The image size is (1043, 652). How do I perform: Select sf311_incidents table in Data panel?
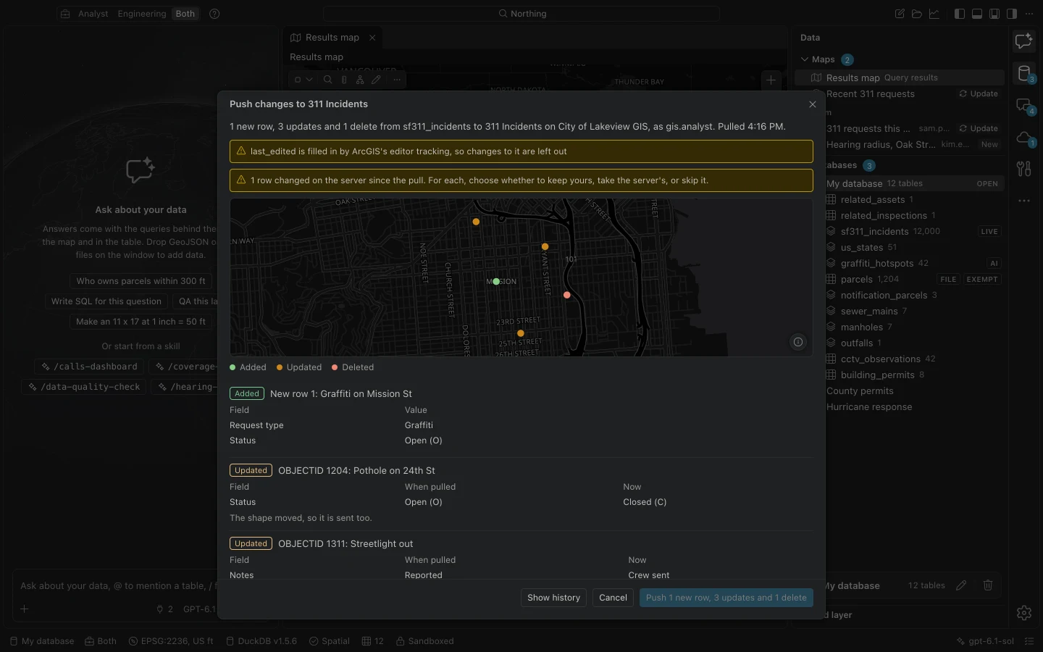(x=913, y=232)
